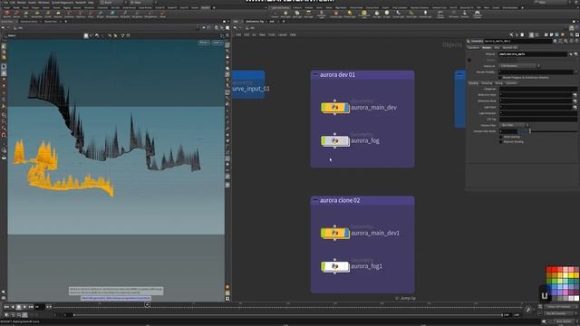
Task: Open the viewport camera dropdown
Action: [x=217, y=43]
